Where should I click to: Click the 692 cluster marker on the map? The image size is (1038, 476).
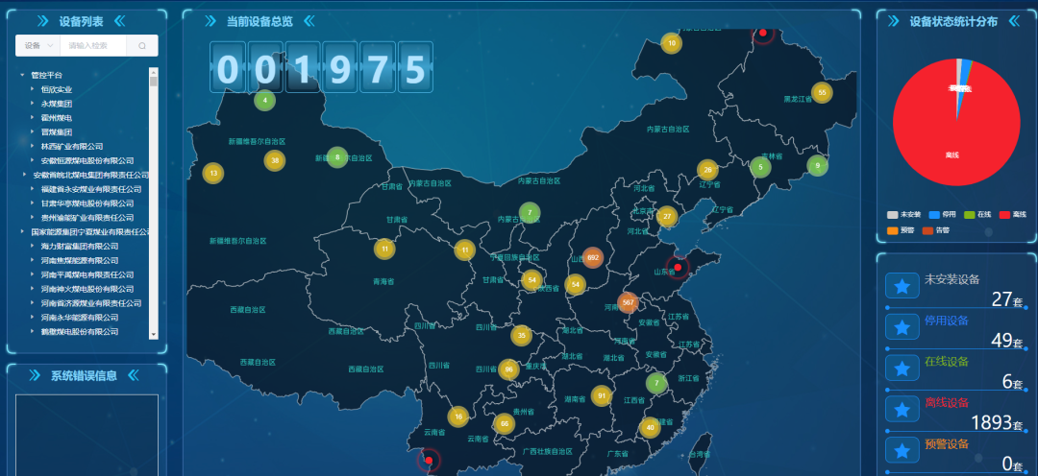tap(593, 257)
